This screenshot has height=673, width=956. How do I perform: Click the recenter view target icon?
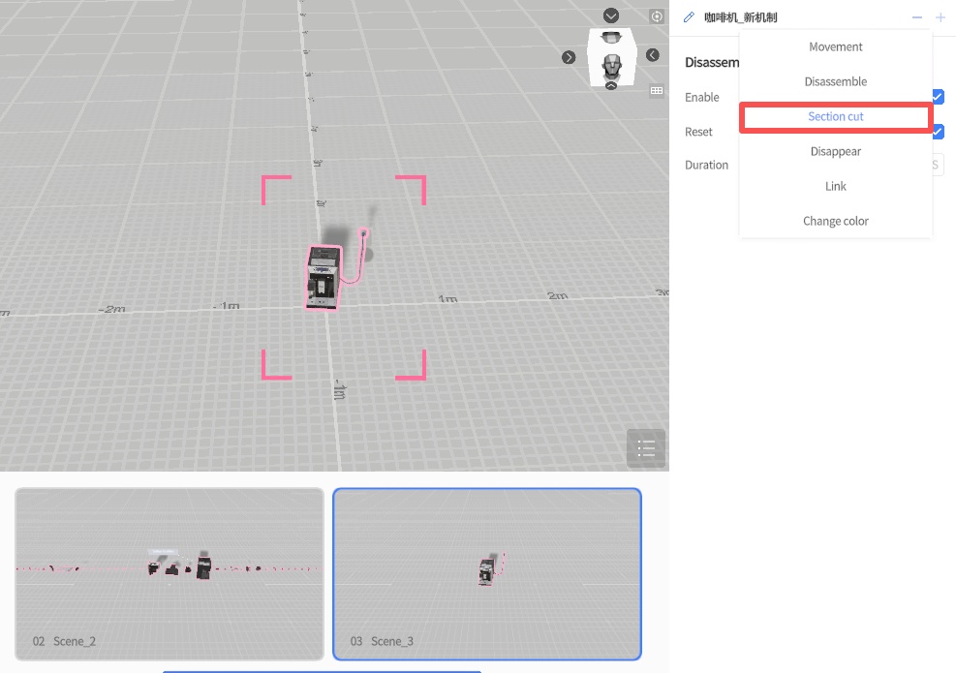point(657,16)
